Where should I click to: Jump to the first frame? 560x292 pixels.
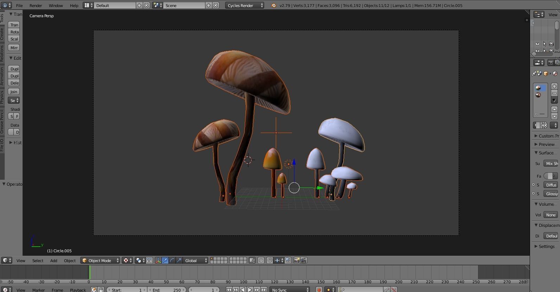229,290
